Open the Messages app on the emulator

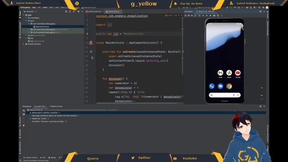[220, 86]
